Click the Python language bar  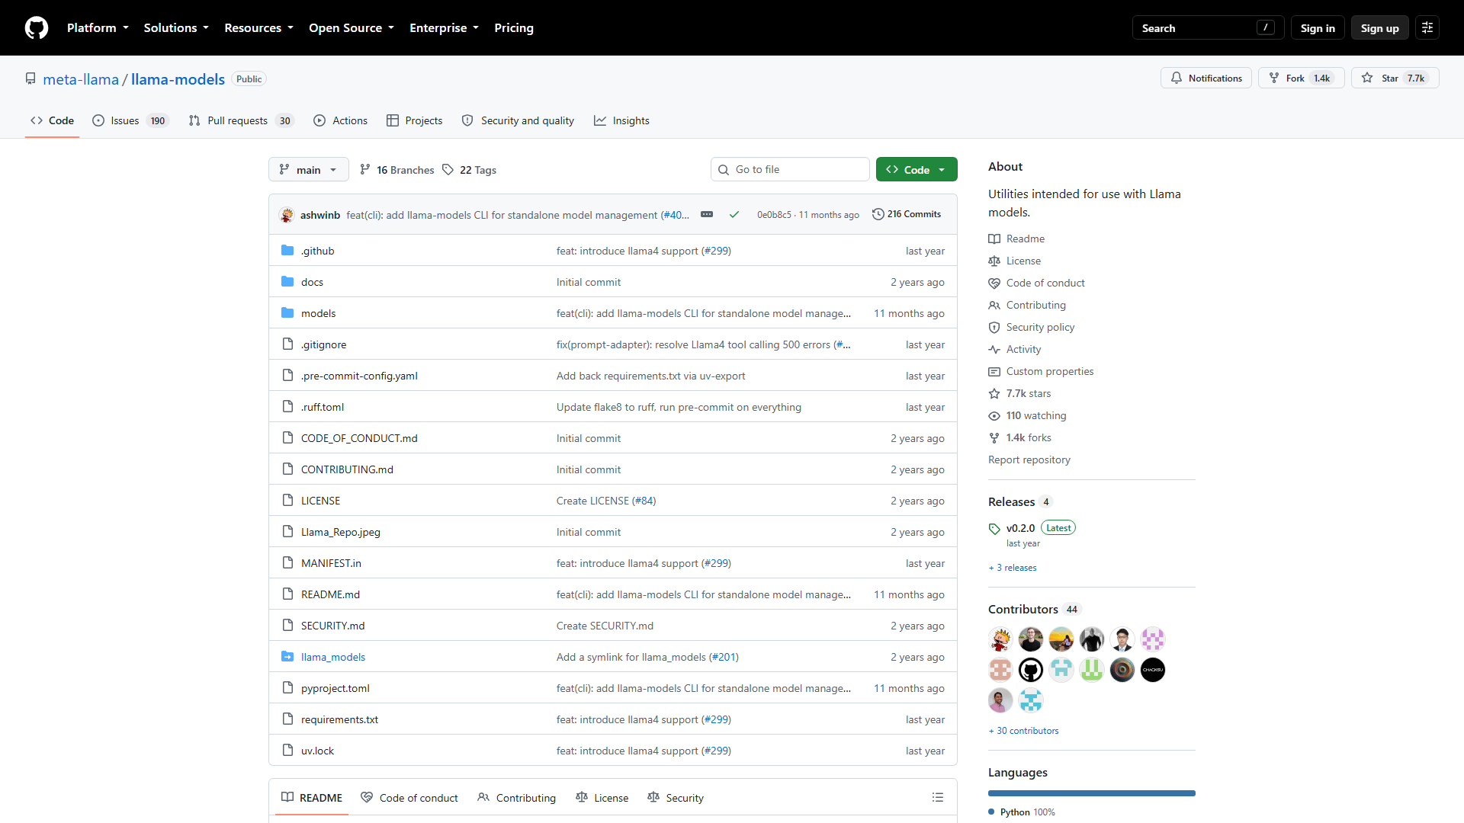click(1092, 793)
